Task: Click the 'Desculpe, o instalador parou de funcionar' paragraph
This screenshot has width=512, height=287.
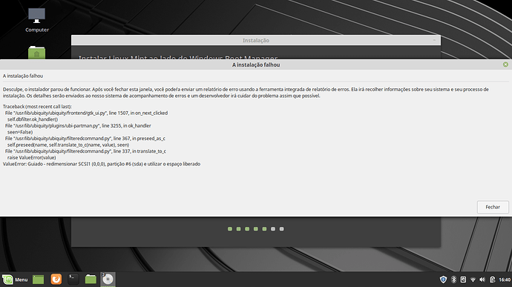Action: tap(246, 93)
